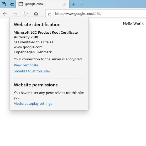Open a new tab with plus icon
The image size is (146, 146).
pos(73,4)
